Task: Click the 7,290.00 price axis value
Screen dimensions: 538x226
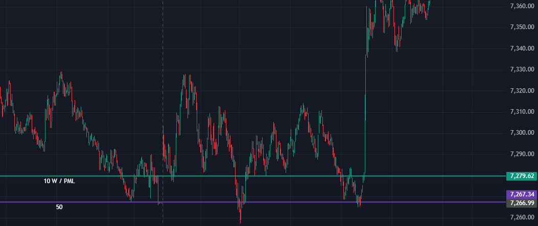Action: tap(522, 154)
